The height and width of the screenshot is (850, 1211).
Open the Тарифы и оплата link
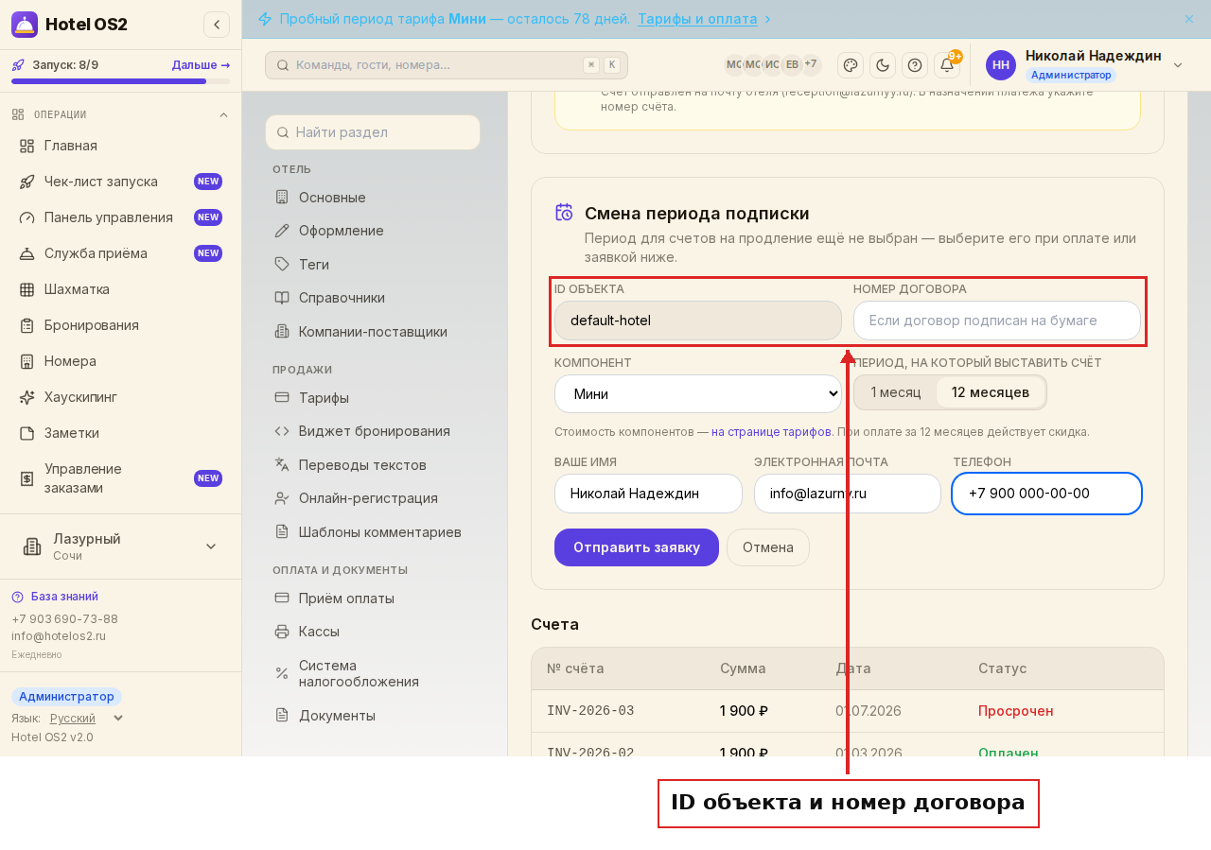pos(697,19)
